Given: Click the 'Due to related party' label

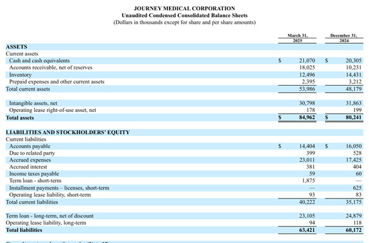Looking at the screenshot, I should pos(32,153).
